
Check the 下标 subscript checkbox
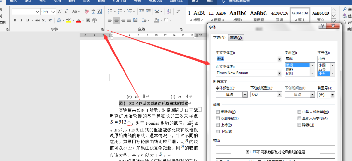pos(217,131)
